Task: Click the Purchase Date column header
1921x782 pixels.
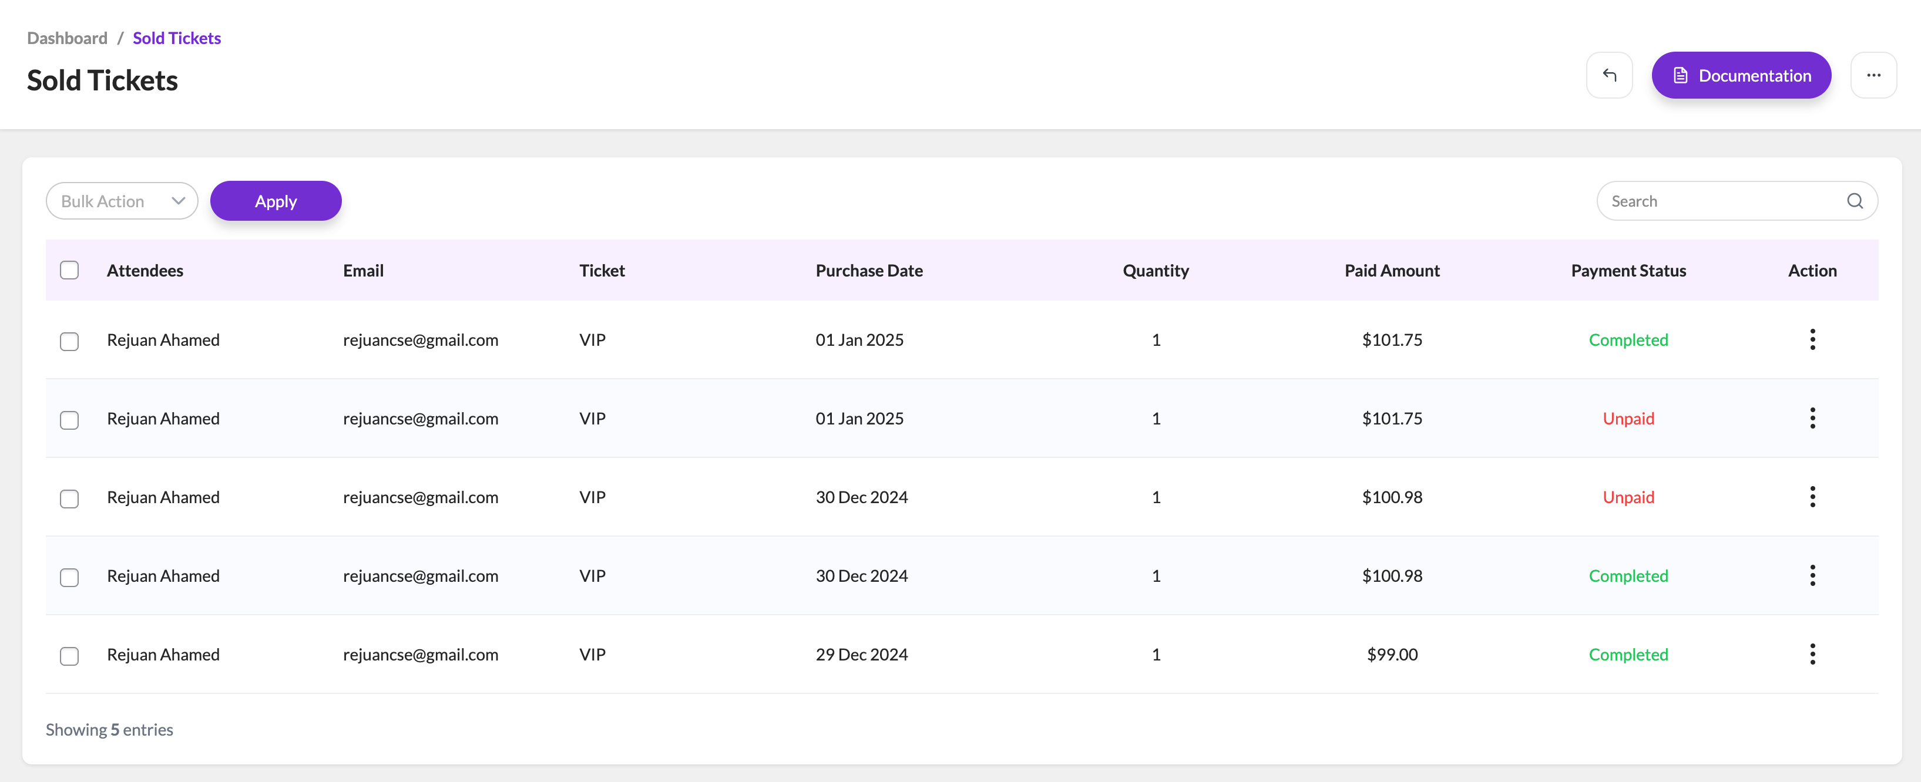Action: tap(869, 271)
